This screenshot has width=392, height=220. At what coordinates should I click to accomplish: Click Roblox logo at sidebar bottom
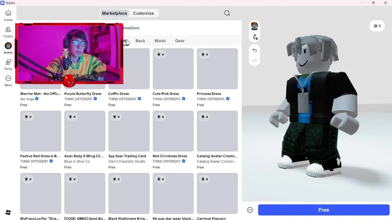(x=8, y=212)
